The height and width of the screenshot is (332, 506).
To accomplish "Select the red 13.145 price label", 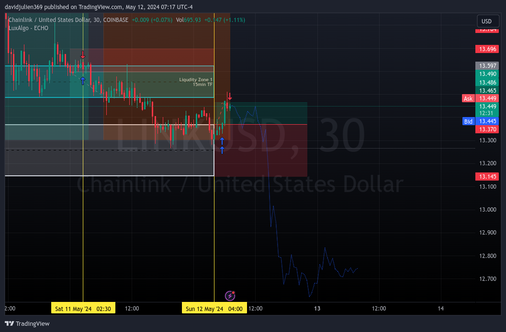I will point(487,176).
